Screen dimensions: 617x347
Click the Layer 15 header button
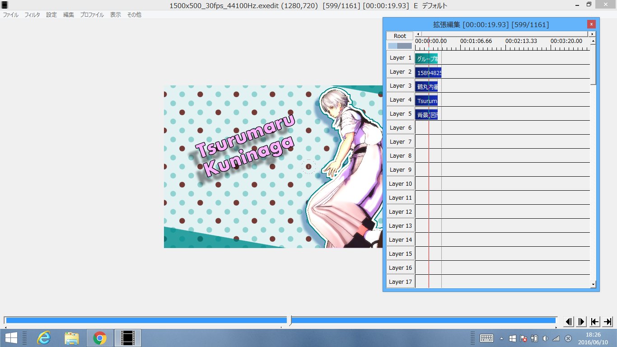click(400, 254)
